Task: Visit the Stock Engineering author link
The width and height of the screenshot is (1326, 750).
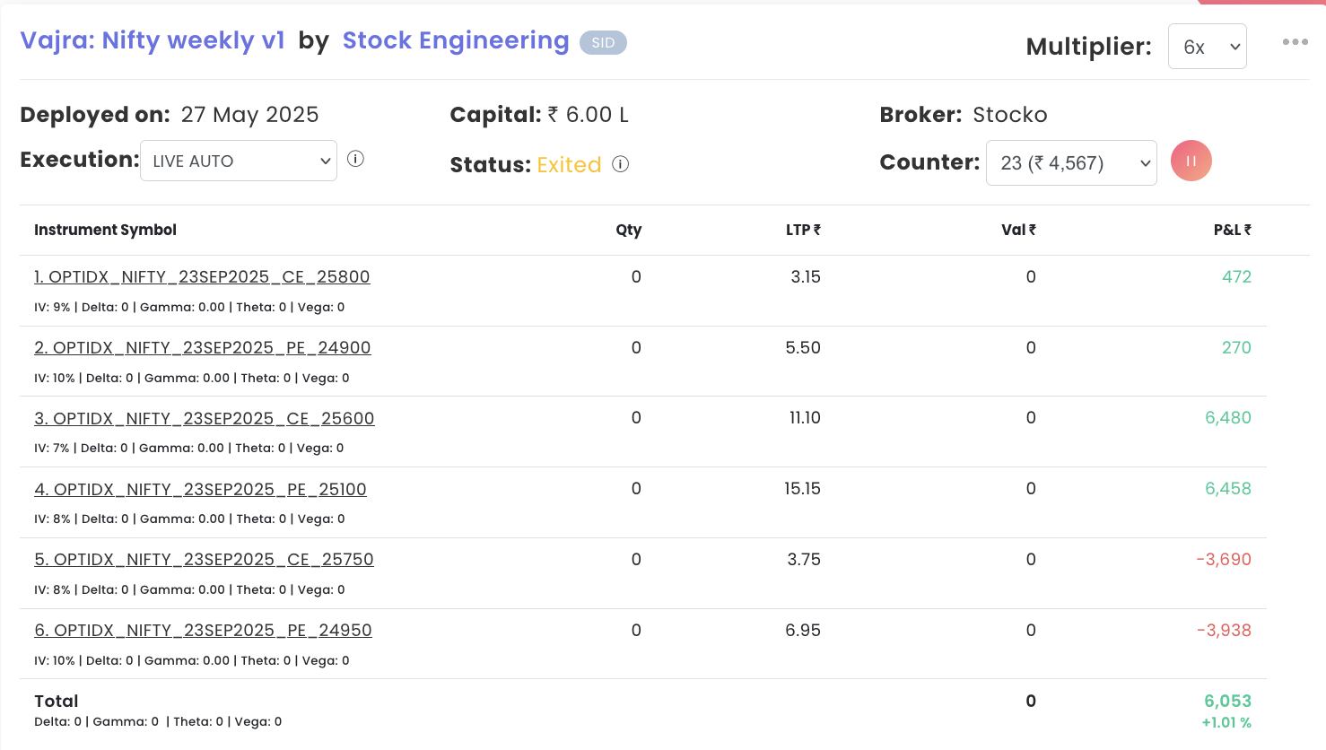Action: click(456, 40)
